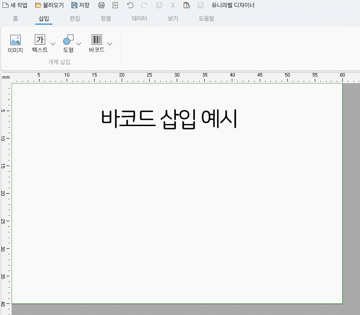Switch to the 보기 tab
Viewport: 360px width, 315px height.
coord(173,19)
